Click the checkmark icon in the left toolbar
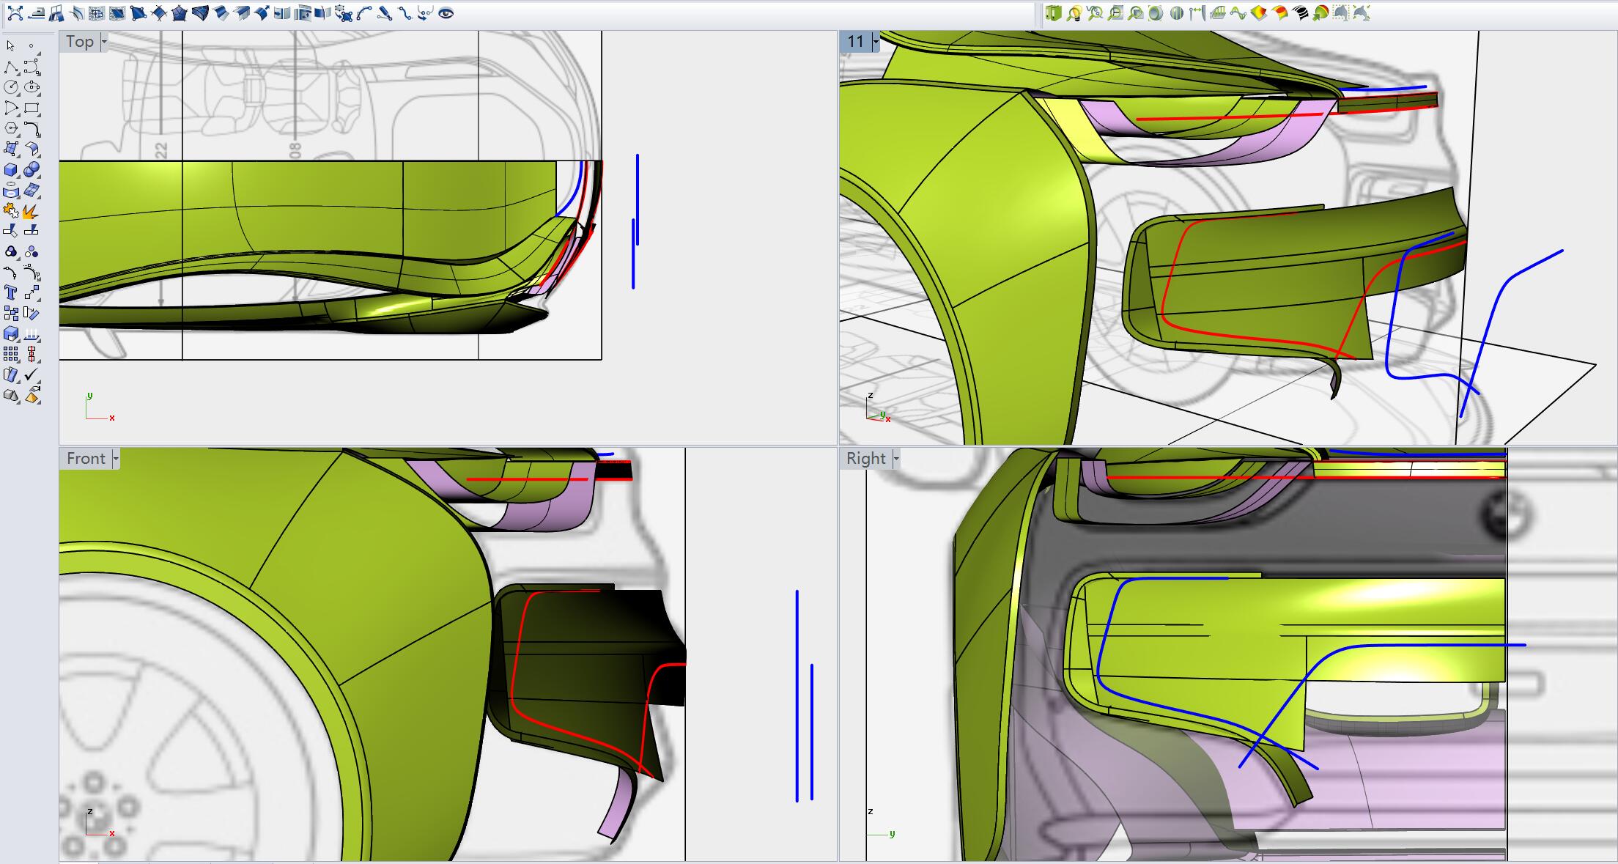Image resolution: width=1618 pixels, height=864 pixels. coord(31,374)
